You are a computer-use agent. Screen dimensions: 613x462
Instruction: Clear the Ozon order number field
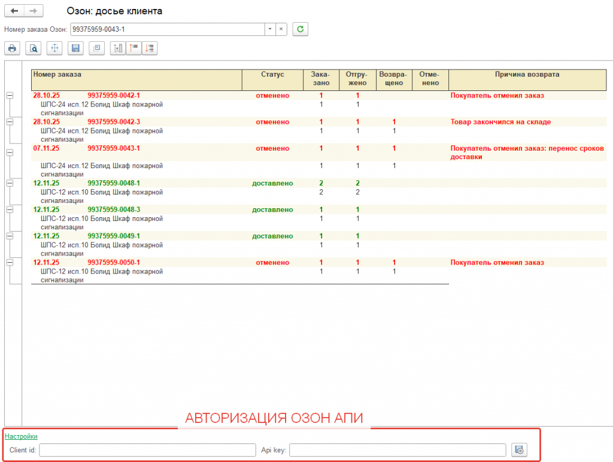point(281,29)
